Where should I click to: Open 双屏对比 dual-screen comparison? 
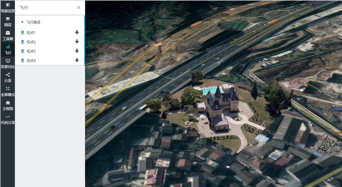pyautogui.click(x=8, y=63)
